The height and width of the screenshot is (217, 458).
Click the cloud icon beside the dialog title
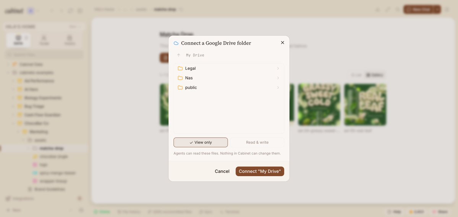[x=176, y=43]
